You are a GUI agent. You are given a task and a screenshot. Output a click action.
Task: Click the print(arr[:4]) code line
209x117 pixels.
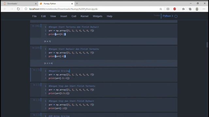[x=57, y=56]
